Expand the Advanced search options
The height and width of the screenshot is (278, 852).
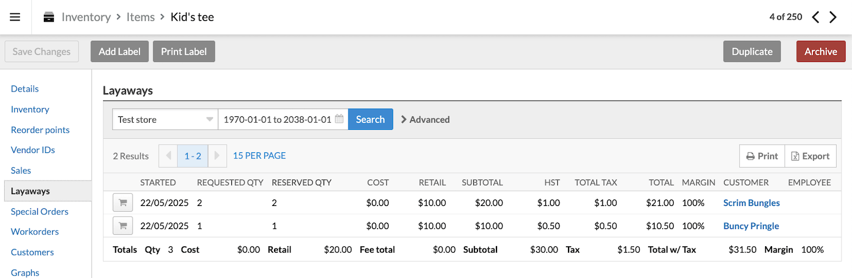425,119
